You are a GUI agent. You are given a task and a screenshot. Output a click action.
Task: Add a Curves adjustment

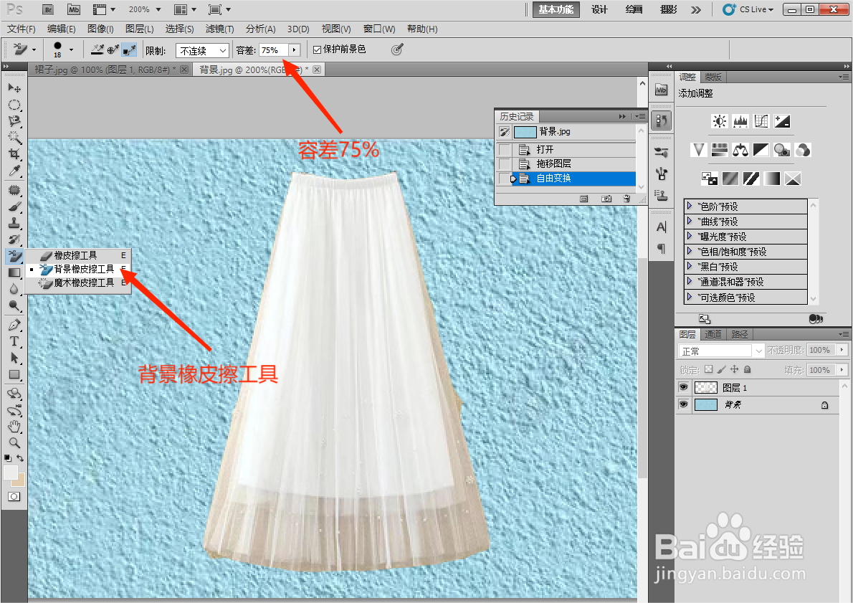coord(761,121)
